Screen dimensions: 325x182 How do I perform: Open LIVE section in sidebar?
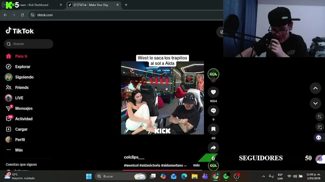[14, 98]
